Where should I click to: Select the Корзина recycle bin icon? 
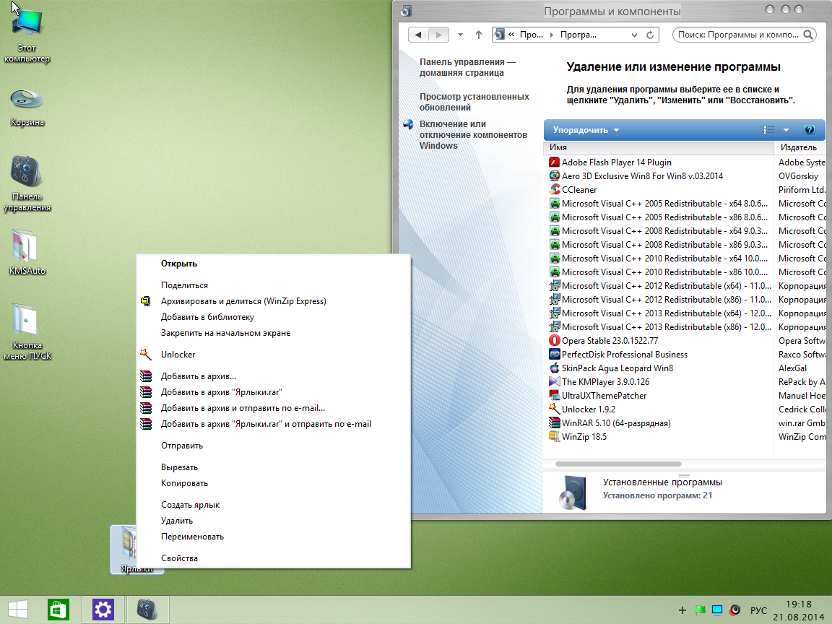27,108
